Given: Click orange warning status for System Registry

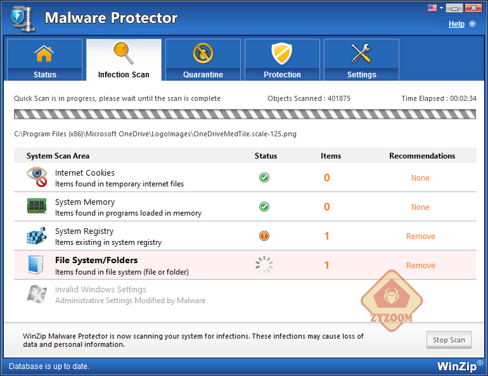Looking at the screenshot, I should 264,236.
